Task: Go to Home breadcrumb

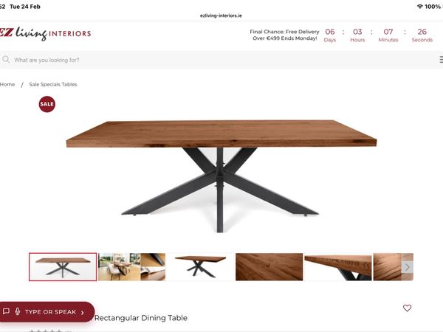Action: point(7,84)
